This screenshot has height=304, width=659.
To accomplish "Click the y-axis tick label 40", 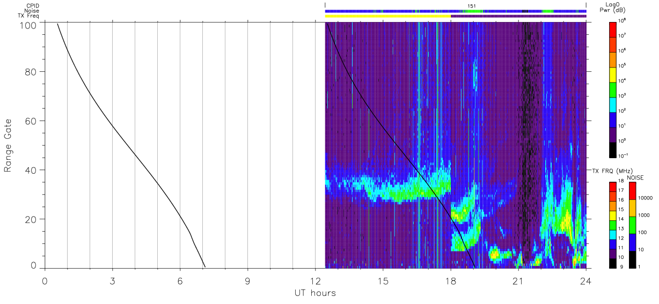I will pyautogui.click(x=32, y=170).
